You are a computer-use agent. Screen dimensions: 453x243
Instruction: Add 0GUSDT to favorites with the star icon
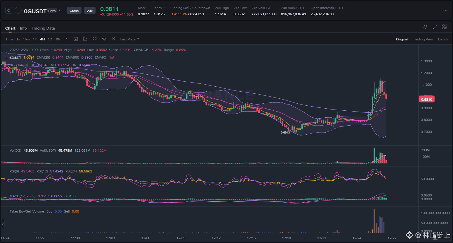pyautogui.click(x=9, y=11)
